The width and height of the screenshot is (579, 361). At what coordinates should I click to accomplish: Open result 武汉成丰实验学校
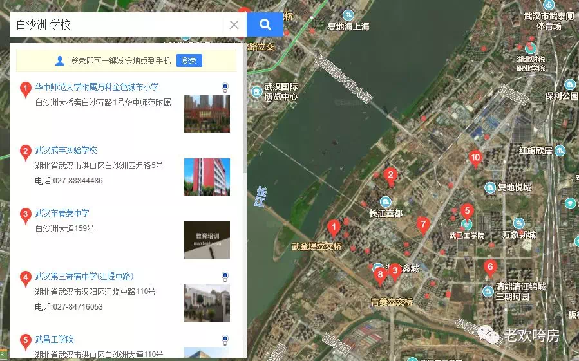[x=66, y=150]
